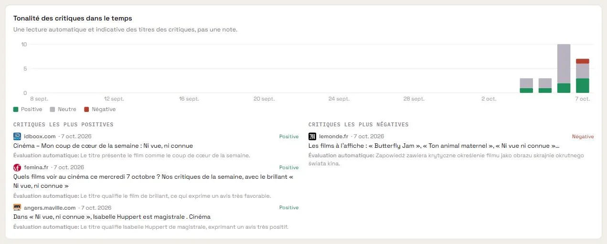
Task: Click the '8 sept.' axis label
Action: 39,99
